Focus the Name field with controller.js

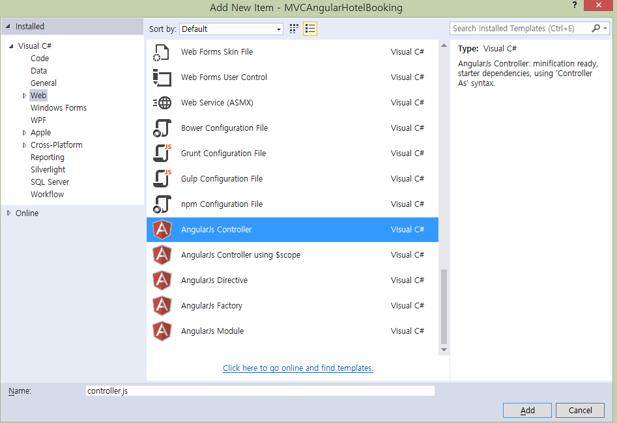[x=260, y=390]
